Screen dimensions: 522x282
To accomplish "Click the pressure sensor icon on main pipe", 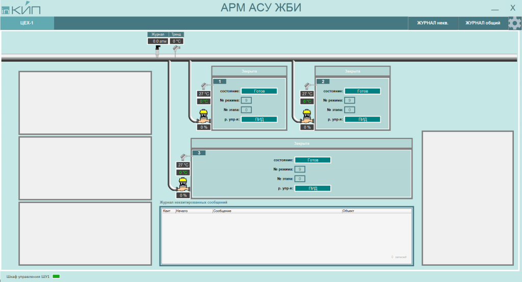I will tap(158, 50).
